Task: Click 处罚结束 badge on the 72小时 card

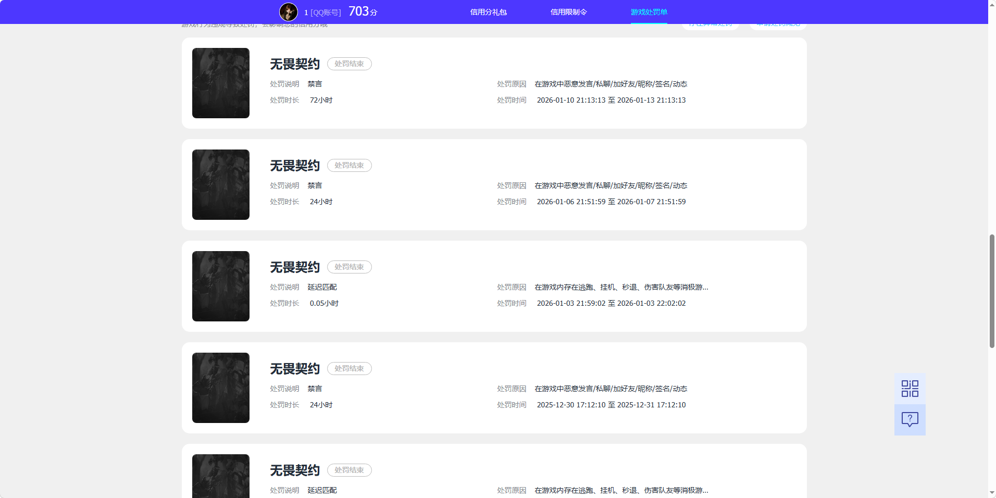Action: [x=350, y=64]
